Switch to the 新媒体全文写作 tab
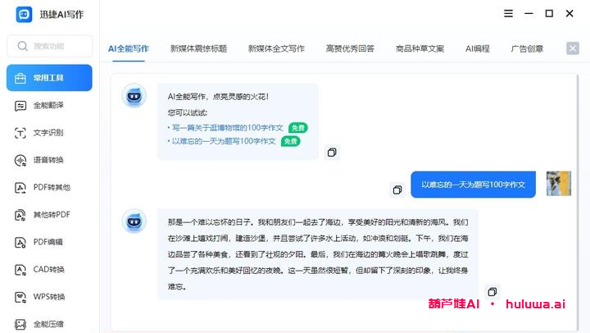Screen dimensions: 590x333 [277, 48]
